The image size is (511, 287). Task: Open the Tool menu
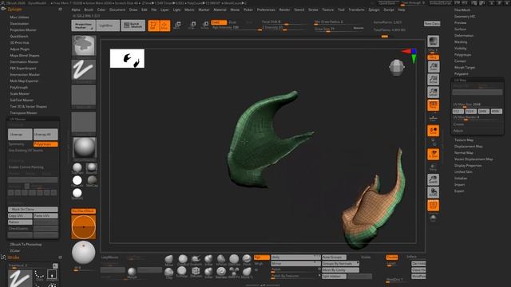click(341, 10)
